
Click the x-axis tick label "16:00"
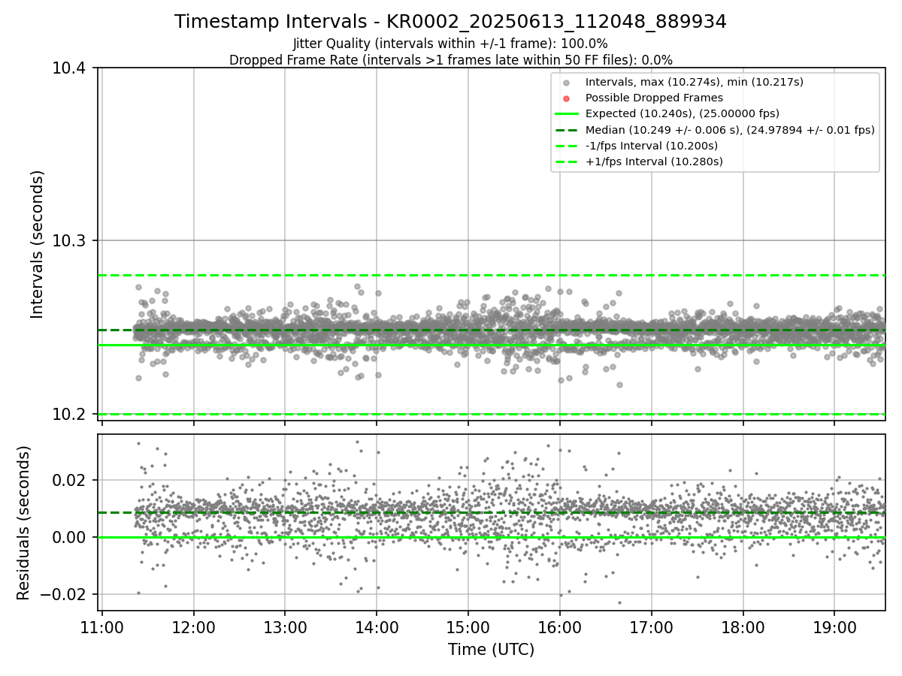coord(560,626)
